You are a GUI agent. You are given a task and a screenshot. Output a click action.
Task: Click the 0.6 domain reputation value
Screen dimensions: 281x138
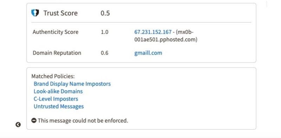[104, 53]
